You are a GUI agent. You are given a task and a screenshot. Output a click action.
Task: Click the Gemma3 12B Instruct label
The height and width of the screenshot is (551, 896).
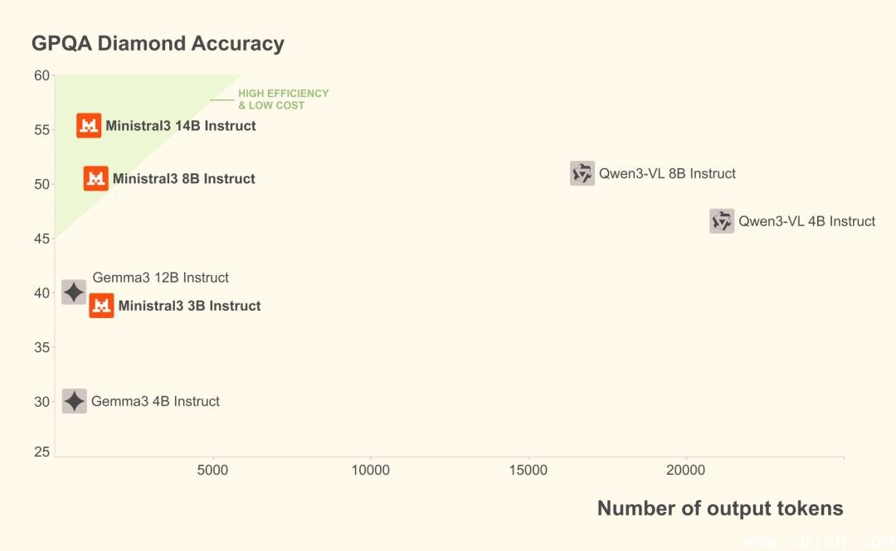pyautogui.click(x=161, y=278)
